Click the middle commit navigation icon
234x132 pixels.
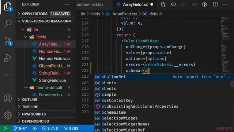point(184,4)
